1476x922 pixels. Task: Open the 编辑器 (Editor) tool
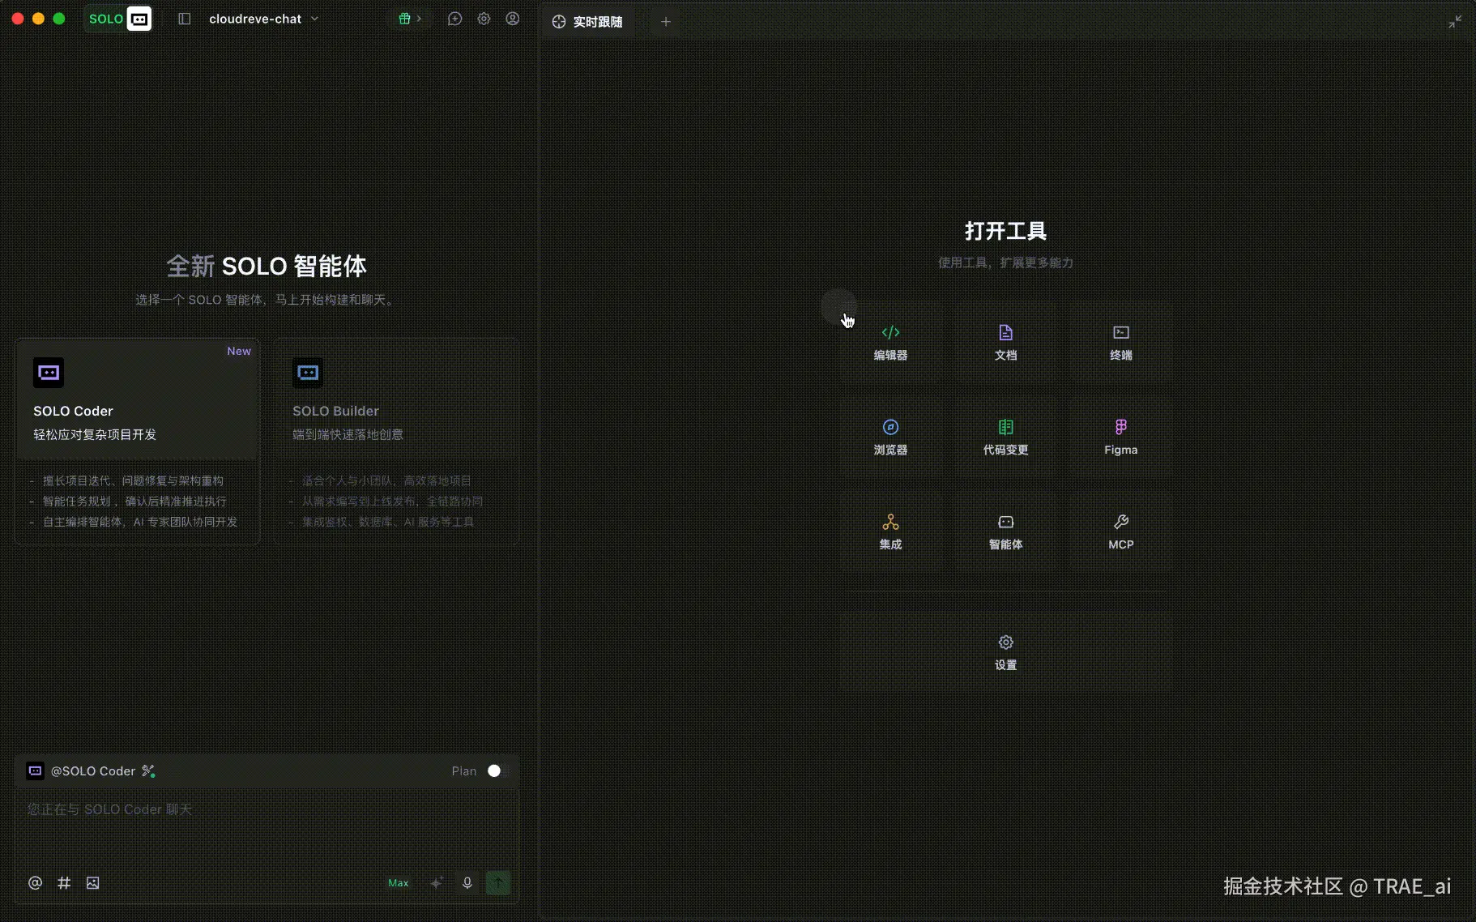[890, 343]
